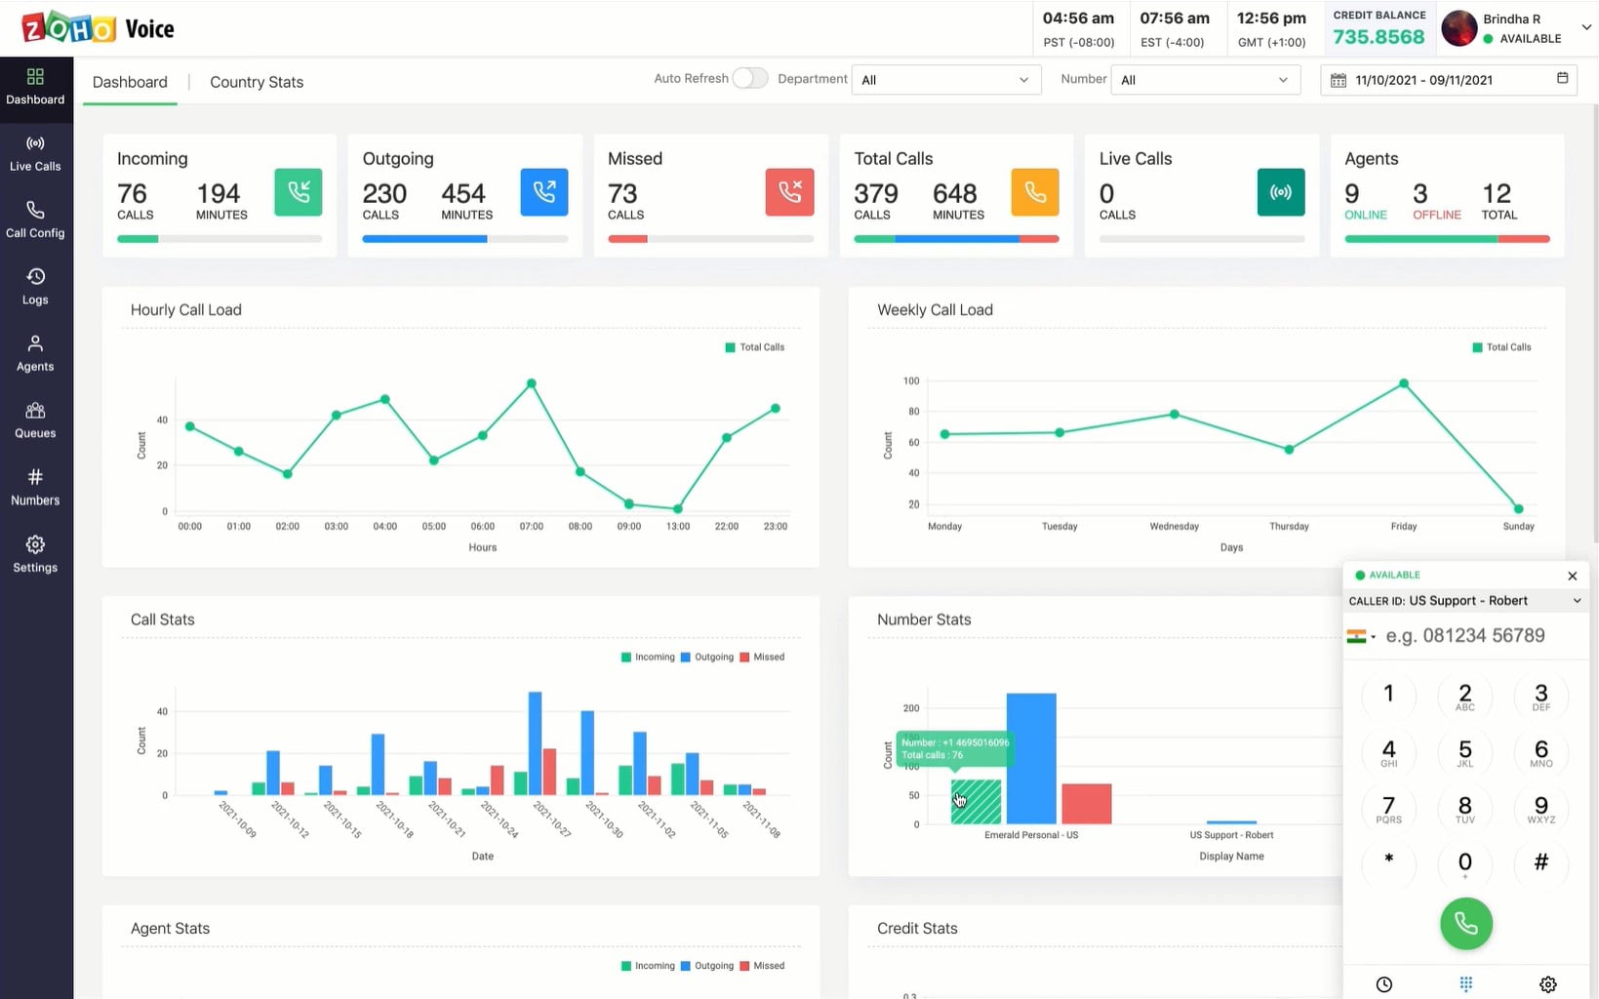Click dialpad key 7 PQRS
The height and width of the screenshot is (999, 1599).
[x=1388, y=808]
